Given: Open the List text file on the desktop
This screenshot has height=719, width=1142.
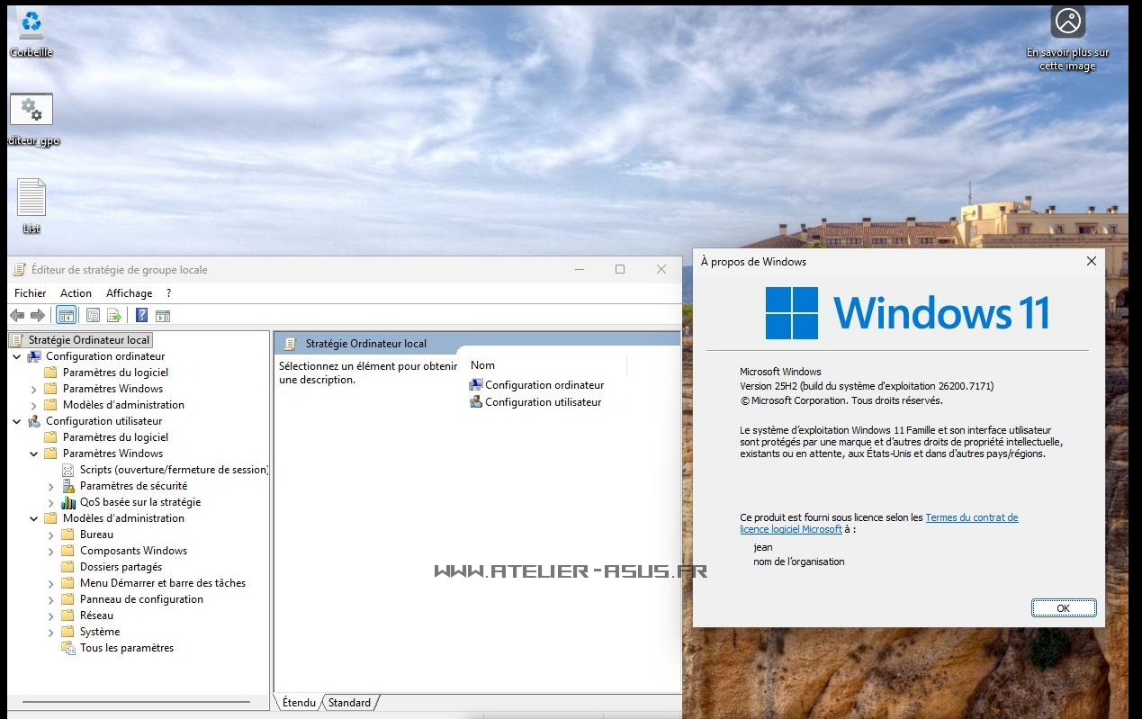Looking at the screenshot, I should point(31,200).
